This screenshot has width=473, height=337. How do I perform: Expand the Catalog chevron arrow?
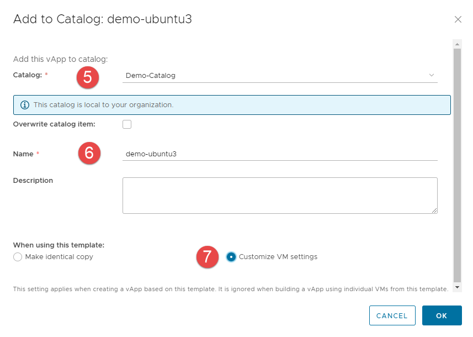[431, 76]
